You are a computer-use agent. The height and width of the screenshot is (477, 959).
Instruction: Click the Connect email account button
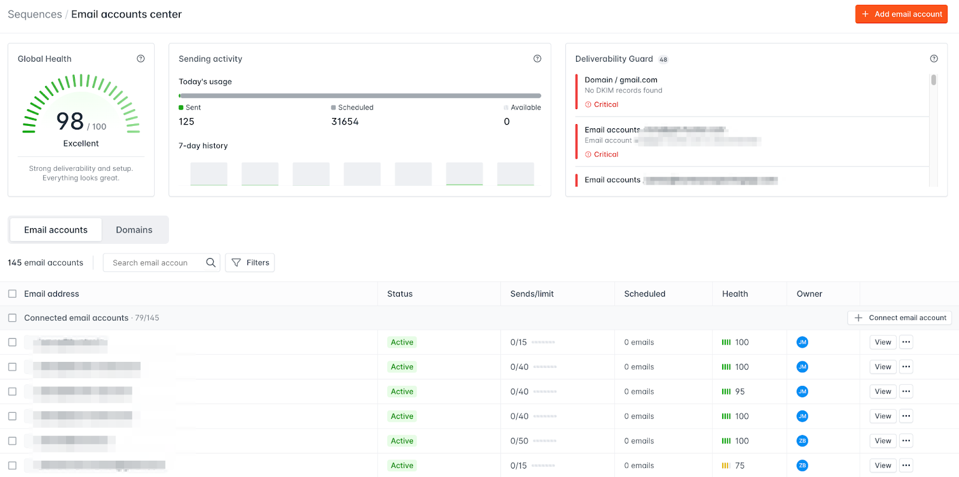899,318
